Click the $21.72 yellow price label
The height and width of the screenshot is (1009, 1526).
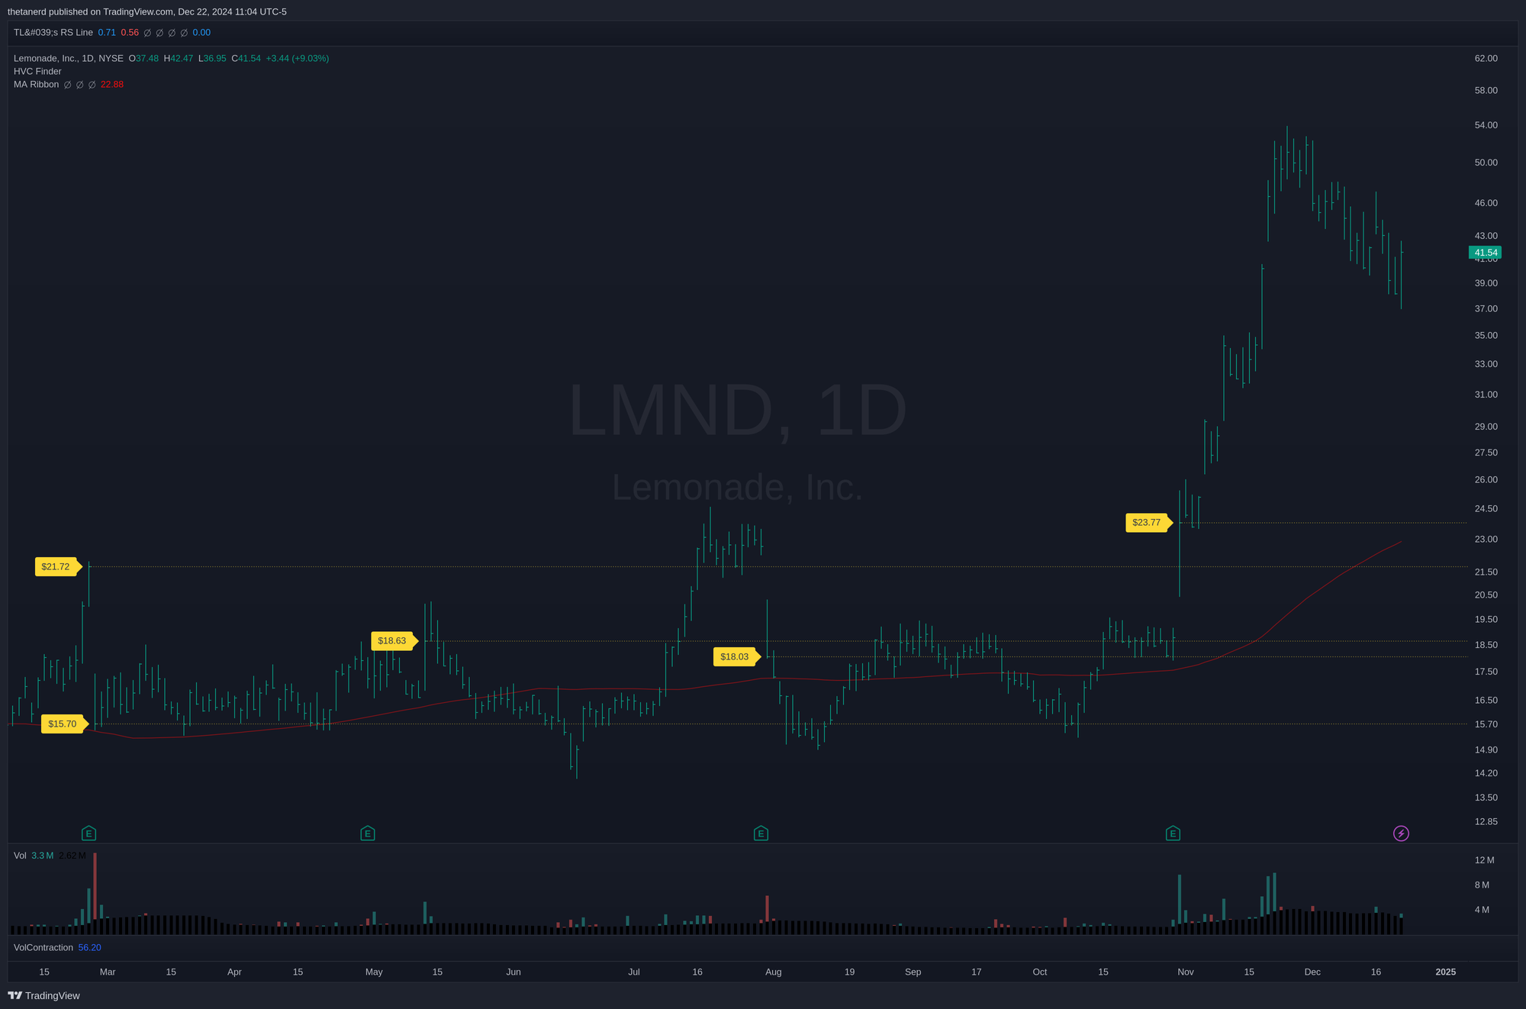(58, 566)
